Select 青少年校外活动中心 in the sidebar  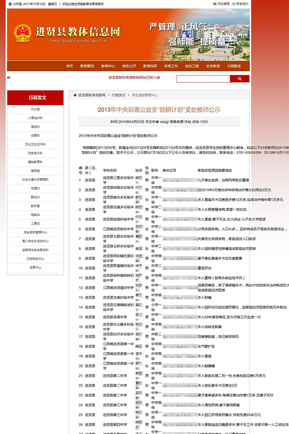click(x=35, y=241)
